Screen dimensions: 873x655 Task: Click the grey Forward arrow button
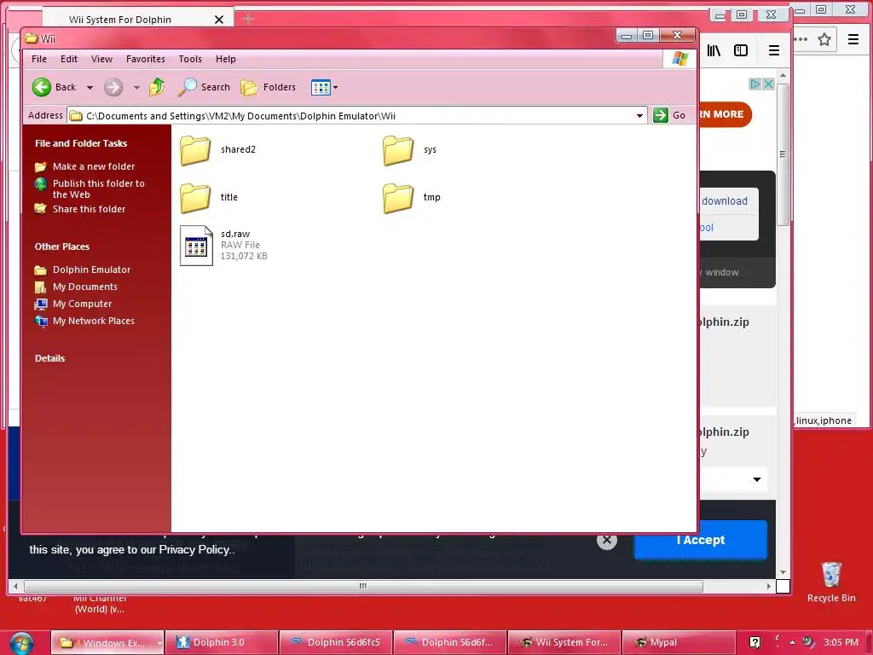[x=113, y=87]
